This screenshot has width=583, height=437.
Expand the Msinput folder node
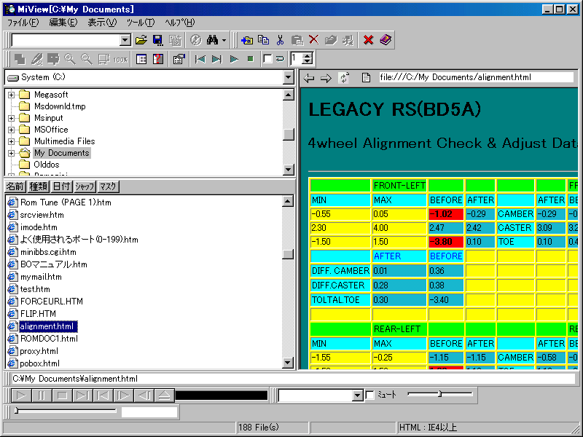tap(11, 118)
